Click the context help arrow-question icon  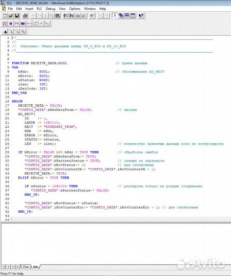pos(141,16)
